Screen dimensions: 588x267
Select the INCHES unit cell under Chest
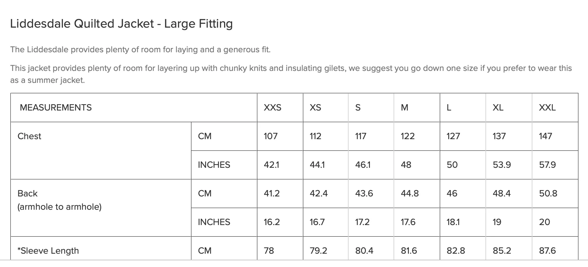[224, 165]
